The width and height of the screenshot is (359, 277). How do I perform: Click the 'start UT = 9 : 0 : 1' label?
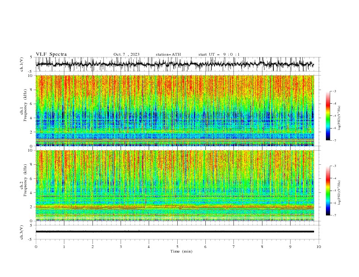[219, 54]
